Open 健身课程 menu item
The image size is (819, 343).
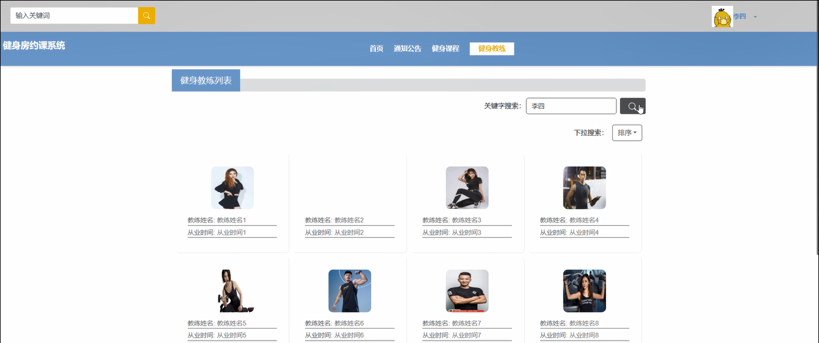[445, 48]
